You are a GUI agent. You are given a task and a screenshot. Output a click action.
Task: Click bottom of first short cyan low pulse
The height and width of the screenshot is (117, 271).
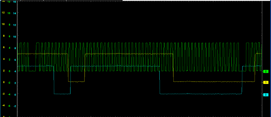[x=62, y=94]
